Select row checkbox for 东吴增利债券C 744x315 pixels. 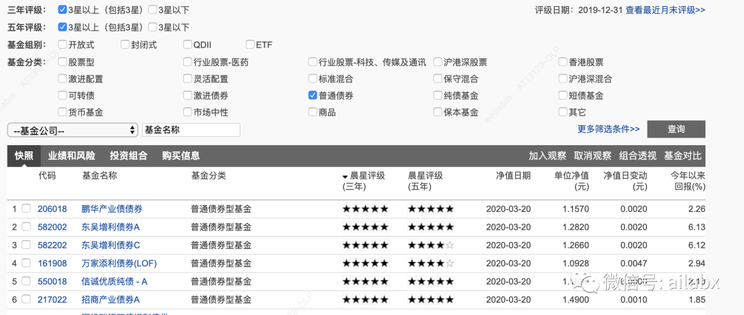[26, 245]
